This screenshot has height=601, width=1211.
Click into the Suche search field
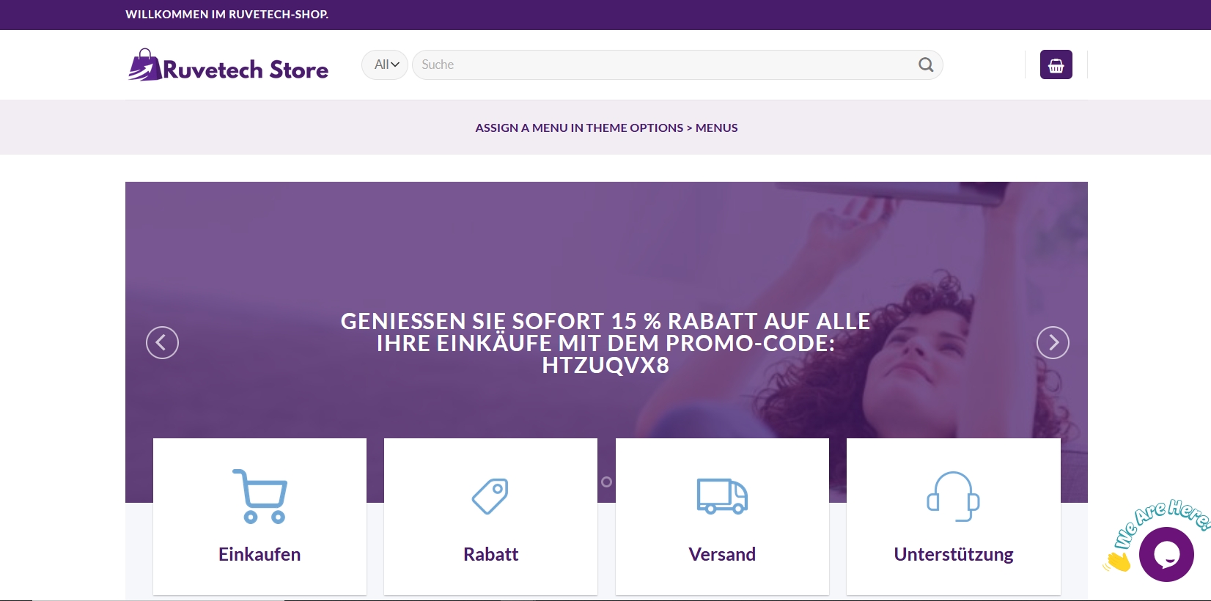point(663,64)
